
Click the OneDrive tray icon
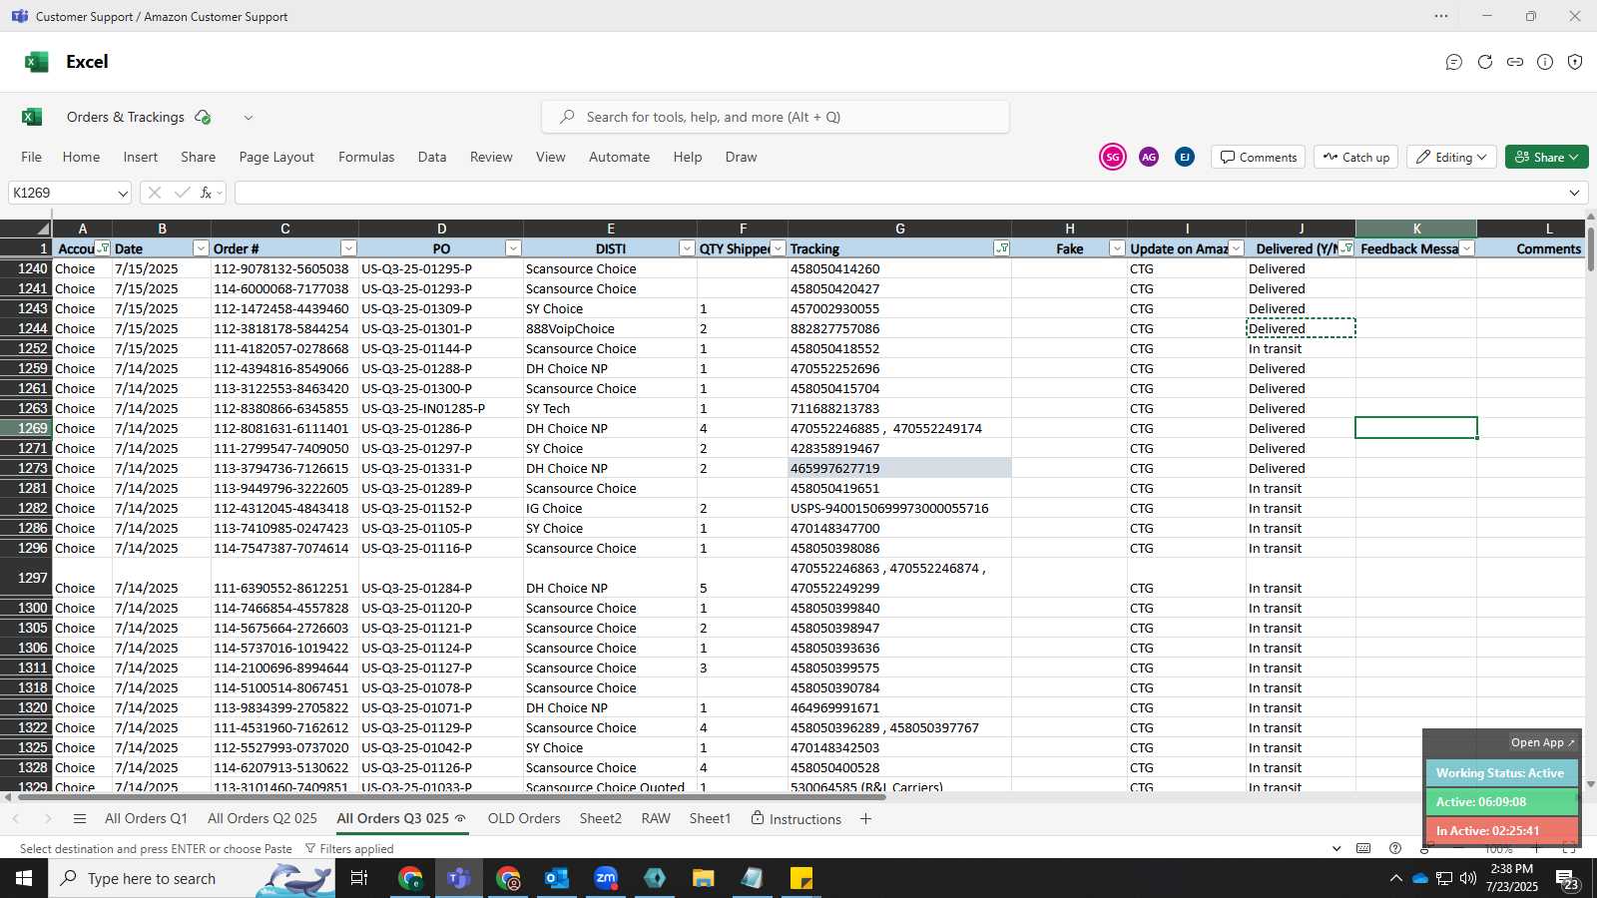coord(1419,878)
